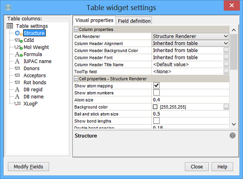Click the Structure column hexagon icon
Viewport: 243px width, 179px height.
coord(18,33)
